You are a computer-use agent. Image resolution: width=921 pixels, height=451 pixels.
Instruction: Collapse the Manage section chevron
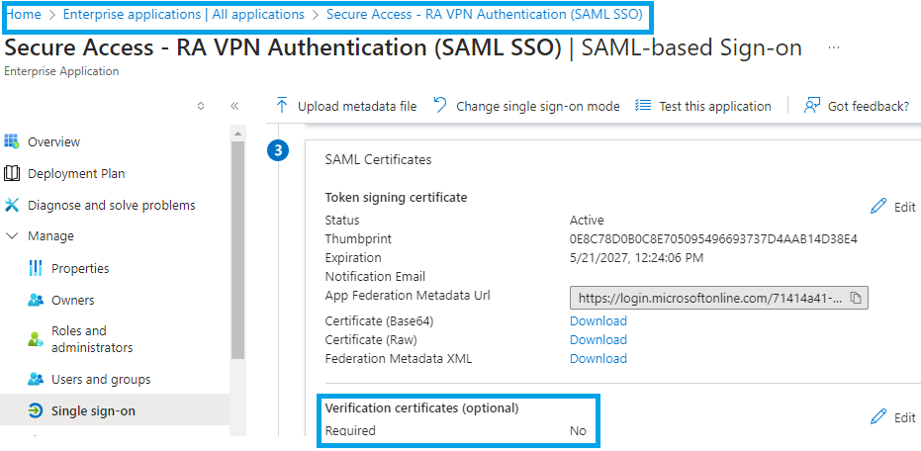pyautogui.click(x=12, y=236)
